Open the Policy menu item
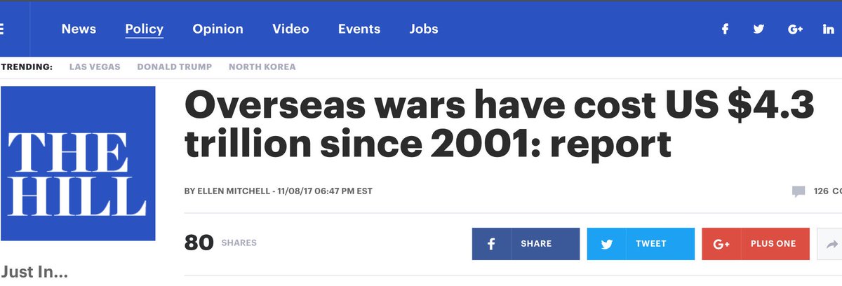The image size is (842, 286). click(x=145, y=29)
